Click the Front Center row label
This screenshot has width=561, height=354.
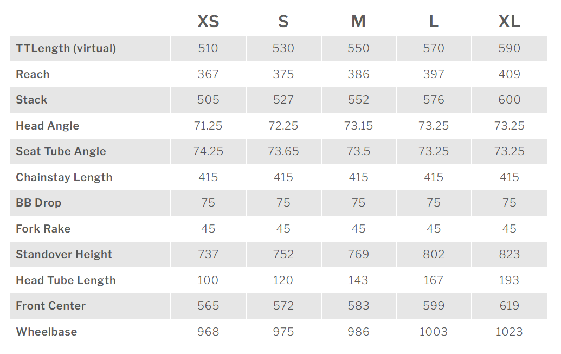point(51,306)
